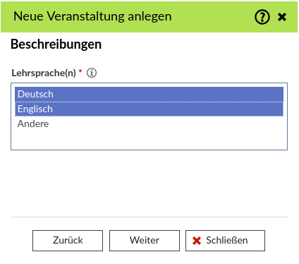299x264 pixels.
Task: Select Andere as teaching language
Action: click(149, 124)
